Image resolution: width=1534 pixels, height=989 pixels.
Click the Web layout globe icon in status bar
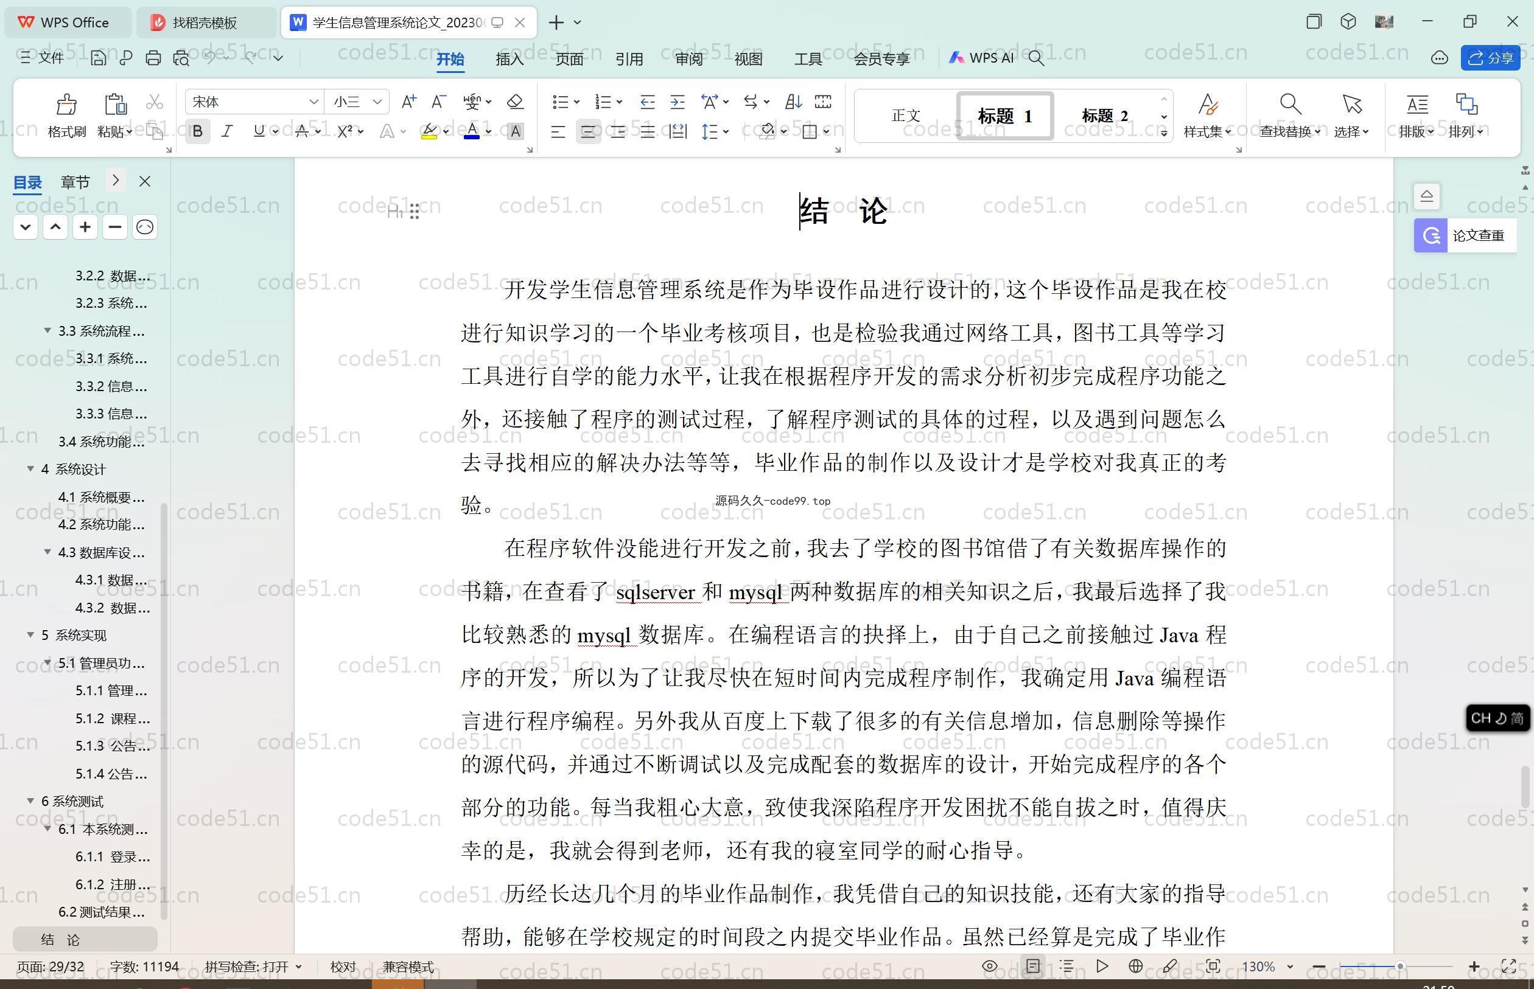pos(1135,966)
